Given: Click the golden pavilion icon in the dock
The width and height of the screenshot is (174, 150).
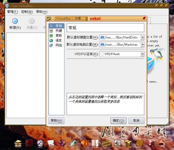Looking at the screenshot, I should pos(18,143).
